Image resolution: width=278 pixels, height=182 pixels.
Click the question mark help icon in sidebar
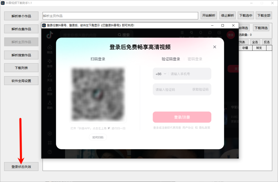point(50,152)
